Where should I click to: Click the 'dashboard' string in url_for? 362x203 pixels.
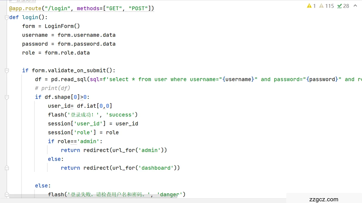pyautogui.click(x=156, y=168)
